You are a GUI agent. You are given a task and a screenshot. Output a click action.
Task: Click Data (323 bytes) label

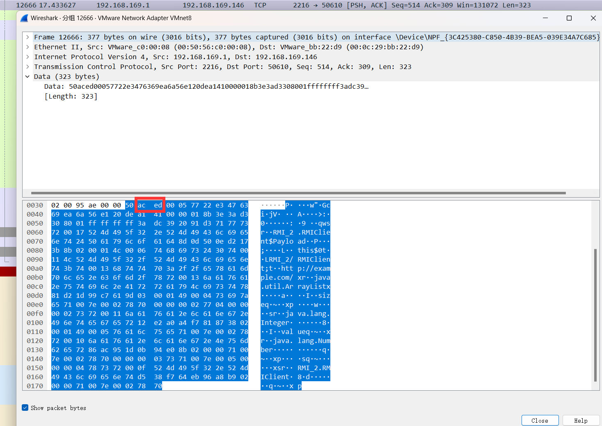tap(66, 76)
